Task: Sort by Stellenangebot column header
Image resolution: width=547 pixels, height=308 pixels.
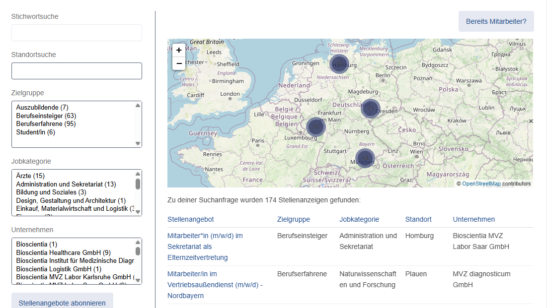Action: pyautogui.click(x=191, y=219)
